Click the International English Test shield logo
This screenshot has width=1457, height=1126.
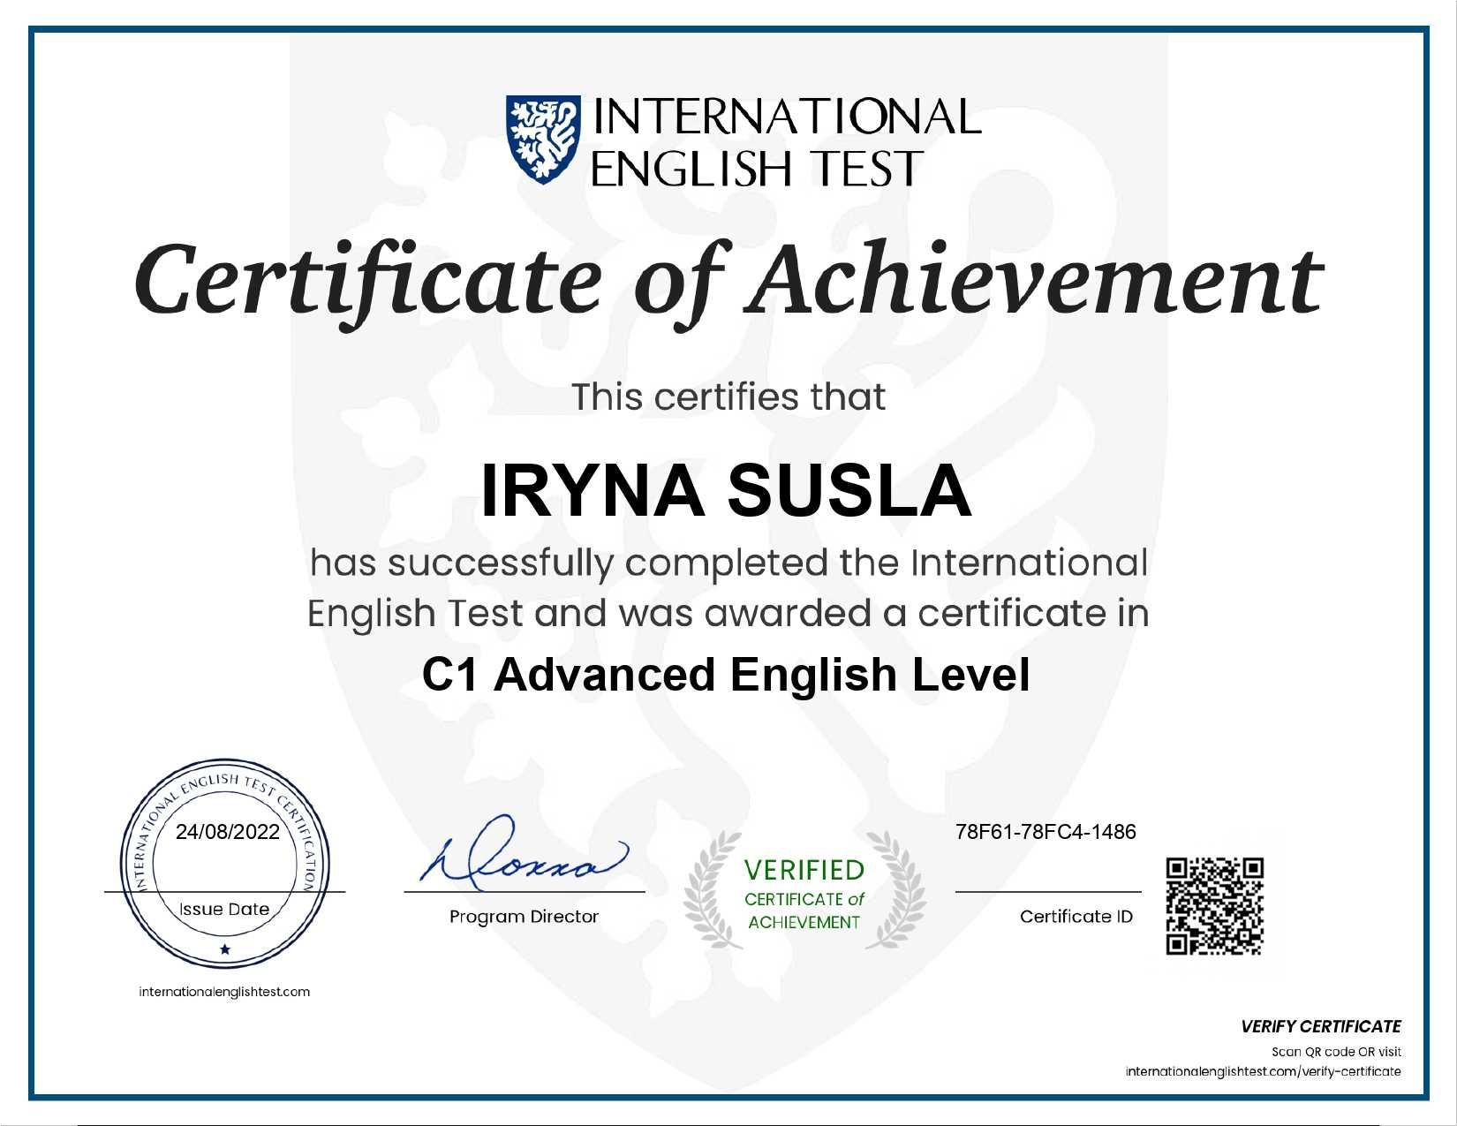coord(542,140)
